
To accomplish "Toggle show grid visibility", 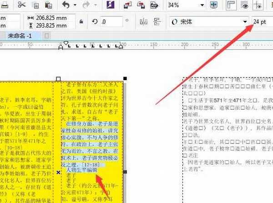I will [245, 5].
